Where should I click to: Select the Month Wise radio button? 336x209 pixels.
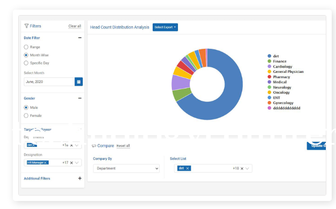[x=26, y=55]
